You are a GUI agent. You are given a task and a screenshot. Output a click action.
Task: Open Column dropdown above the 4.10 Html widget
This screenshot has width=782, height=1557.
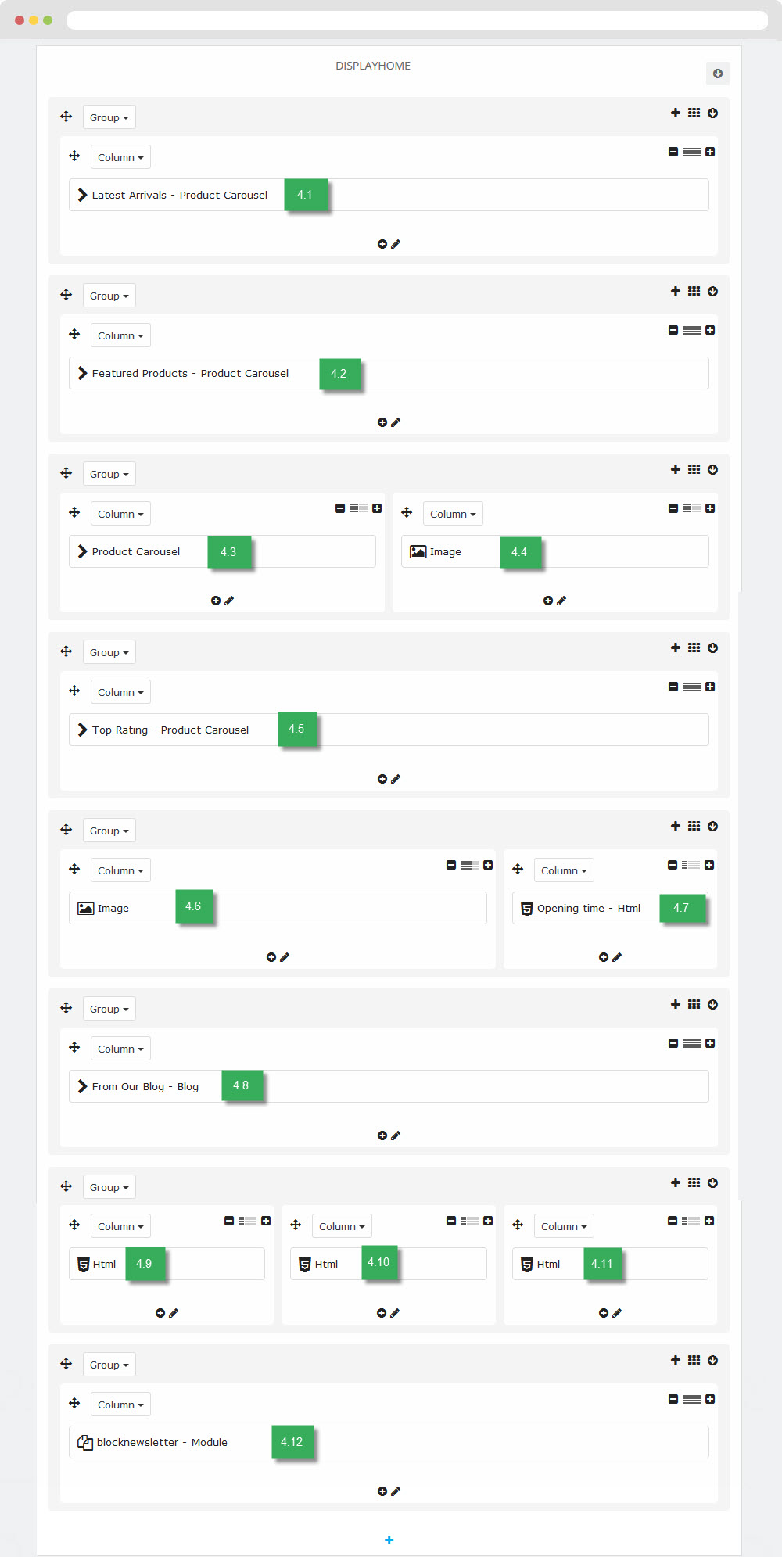click(x=342, y=1226)
